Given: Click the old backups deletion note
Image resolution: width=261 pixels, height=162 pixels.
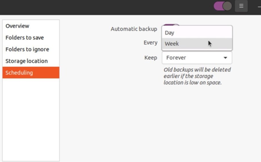Looking at the screenshot, I should click(x=197, y=76).
